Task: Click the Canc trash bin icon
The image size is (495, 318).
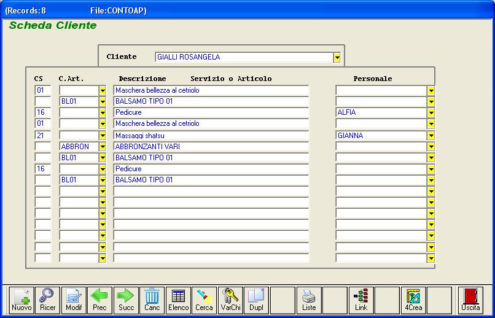Action: point(152,300)
